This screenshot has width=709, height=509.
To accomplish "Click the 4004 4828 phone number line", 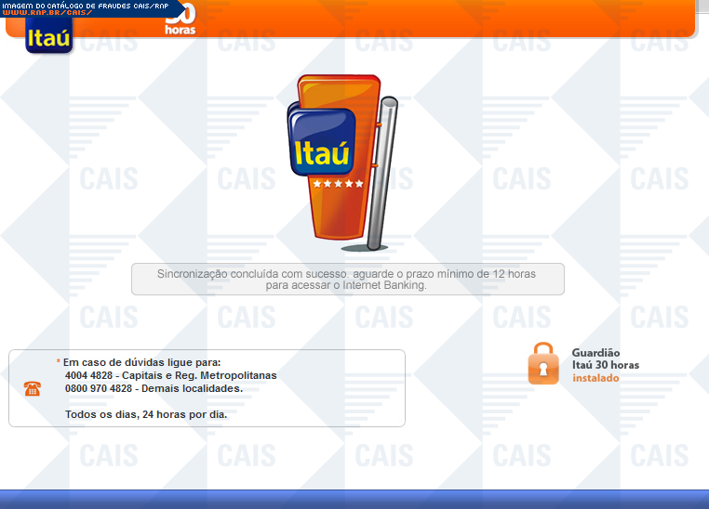I will click(x=170, y=375).
